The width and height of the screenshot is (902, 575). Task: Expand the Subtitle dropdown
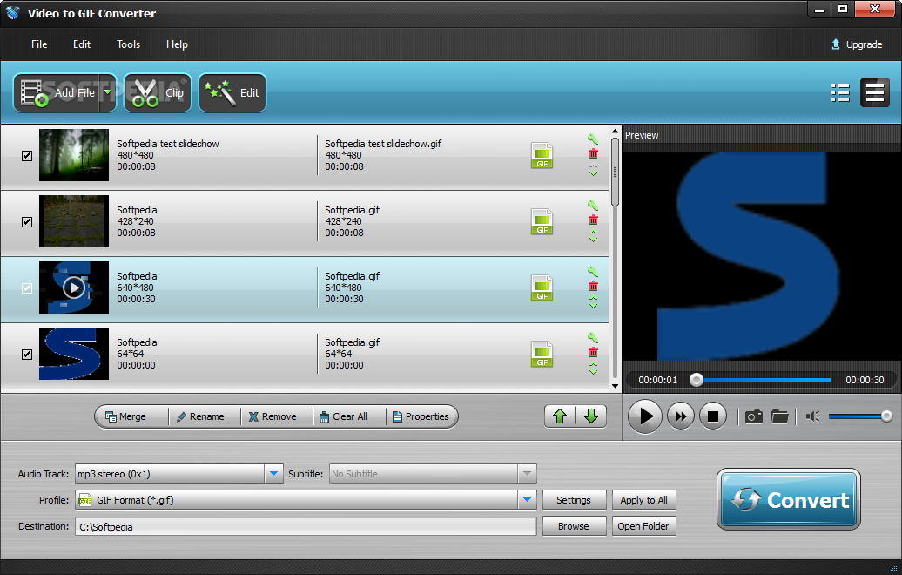point(527,474)
